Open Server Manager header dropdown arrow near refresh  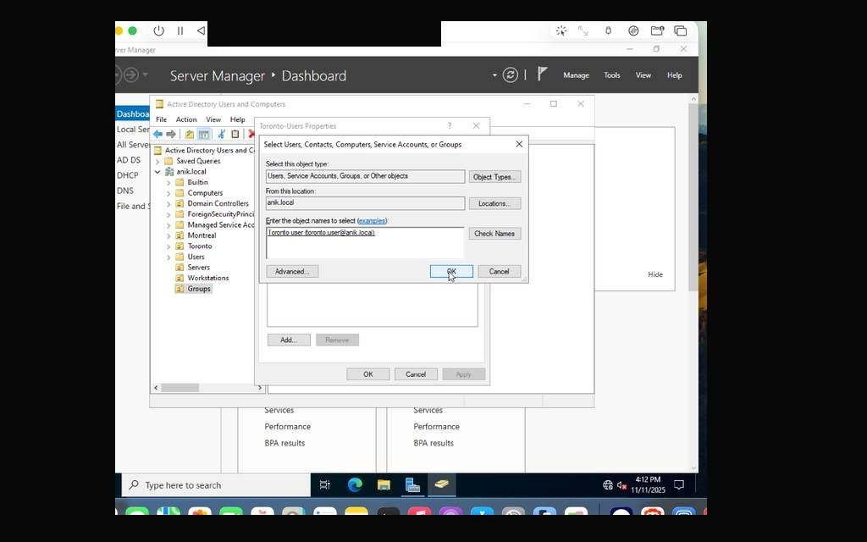click(494, 75)
